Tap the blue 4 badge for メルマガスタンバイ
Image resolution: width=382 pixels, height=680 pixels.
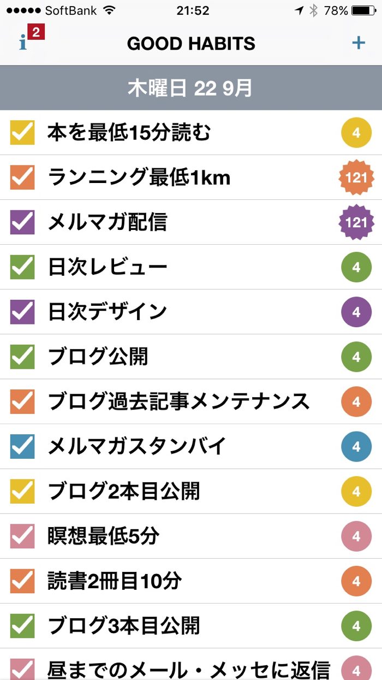pyautogui.click(x=356, y=446)
